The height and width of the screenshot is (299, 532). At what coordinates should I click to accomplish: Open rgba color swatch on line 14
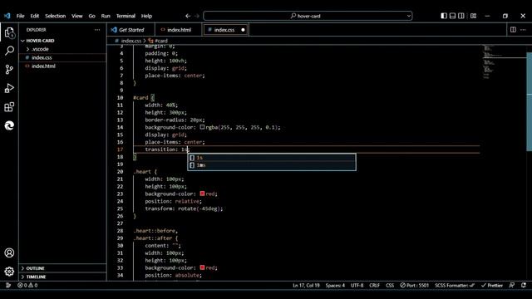[202, 127]
